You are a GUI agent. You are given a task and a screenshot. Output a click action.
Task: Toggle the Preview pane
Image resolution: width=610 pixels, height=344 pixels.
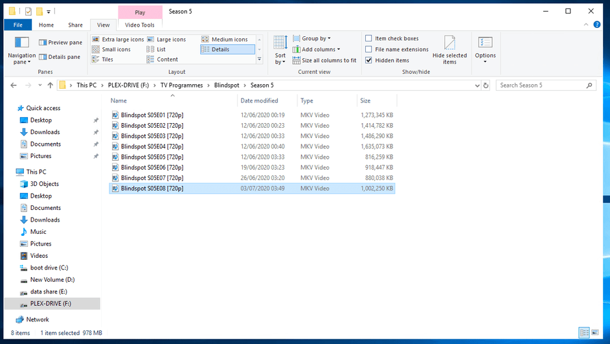coord(60,42)
